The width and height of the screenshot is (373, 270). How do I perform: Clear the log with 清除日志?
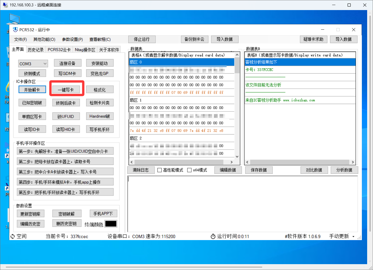point(141,170)
